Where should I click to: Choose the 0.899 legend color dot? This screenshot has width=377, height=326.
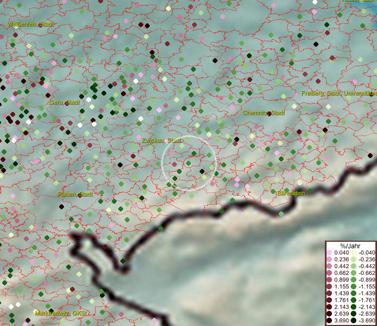coord(329,280)
